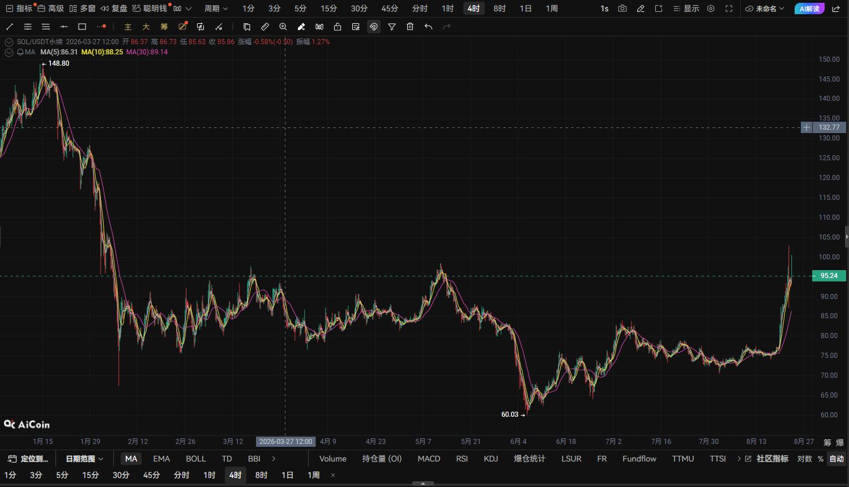Open the 多窗 multi-window layout
Screen dimensions: 849x487
click(82, 8)
